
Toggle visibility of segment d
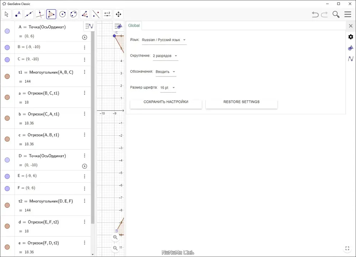pos(7,226)
